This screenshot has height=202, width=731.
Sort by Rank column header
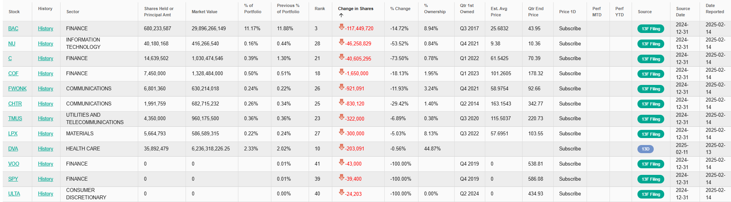click(x=320, y=9)
